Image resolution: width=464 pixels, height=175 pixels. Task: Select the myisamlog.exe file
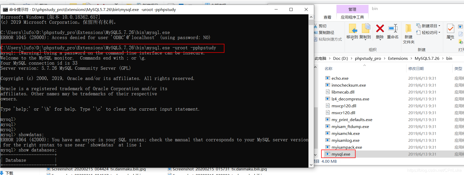point(345,140)
